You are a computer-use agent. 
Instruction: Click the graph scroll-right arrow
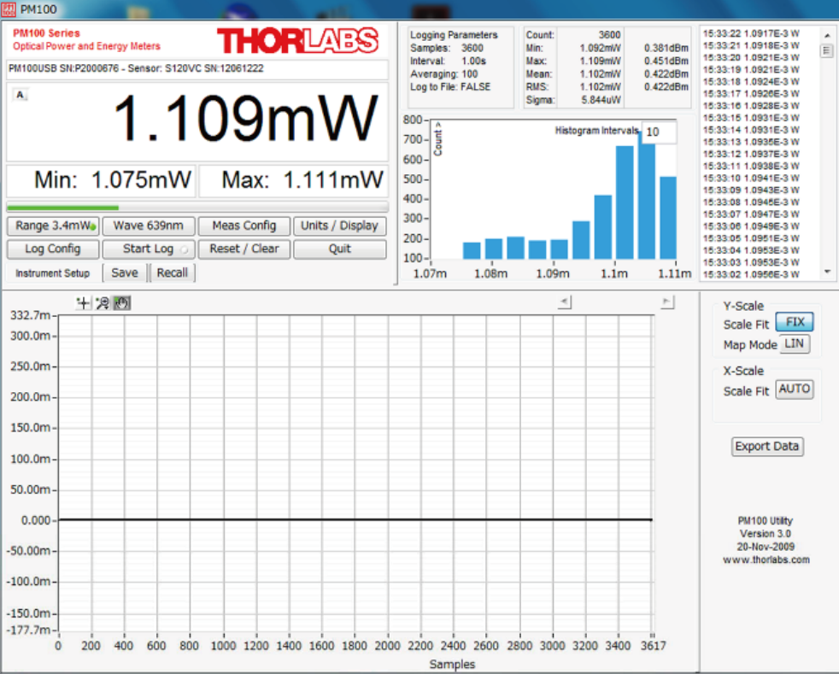(667, 302)
